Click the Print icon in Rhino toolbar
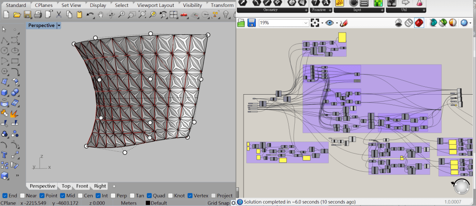The width and height of the screenshot is (476, 206). pyautogui.click(x=38, y=14)
